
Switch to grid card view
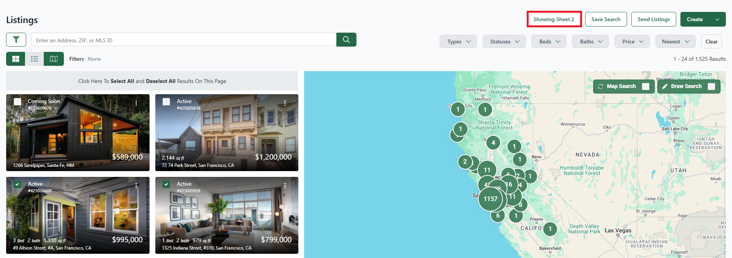16,59
